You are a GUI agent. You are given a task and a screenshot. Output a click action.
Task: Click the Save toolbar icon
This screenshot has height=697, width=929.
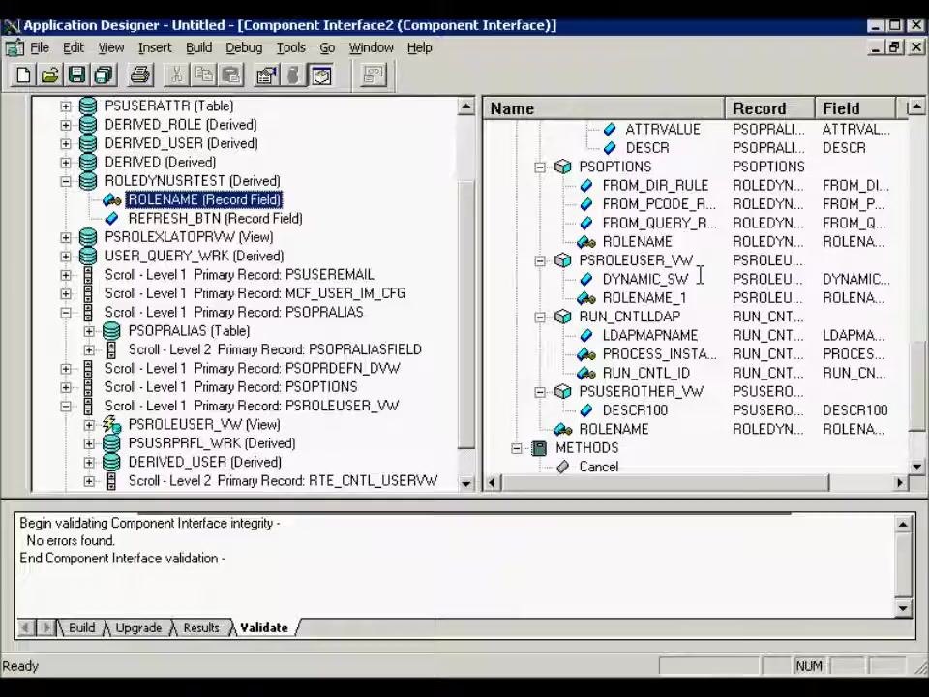click(x=77, y=76)
